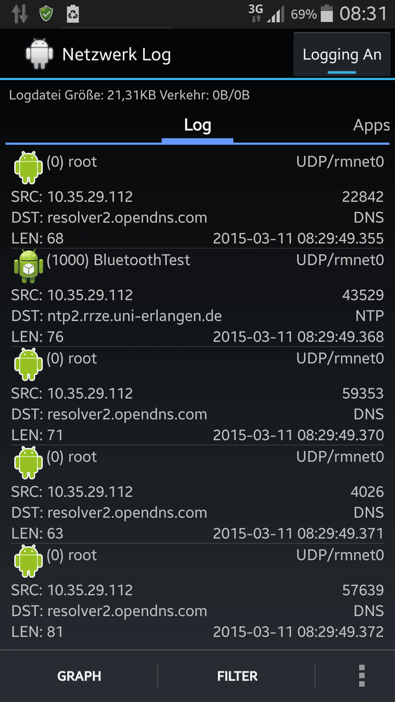Image resolution: width=395 pixels, height=702 pixels.
Task: Select the Log tab
Action: pos(197,126)
